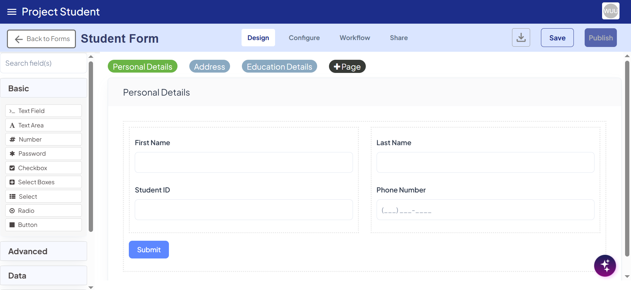
Task: Click the Save button
Action: coord(557,38)
